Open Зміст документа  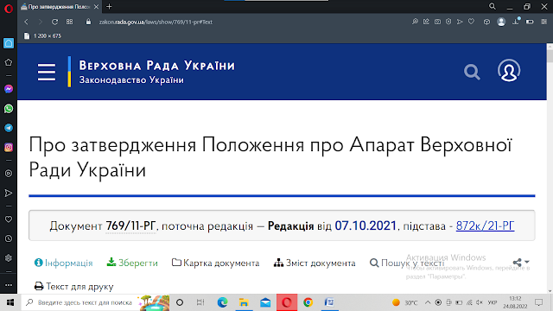(315, 263)
